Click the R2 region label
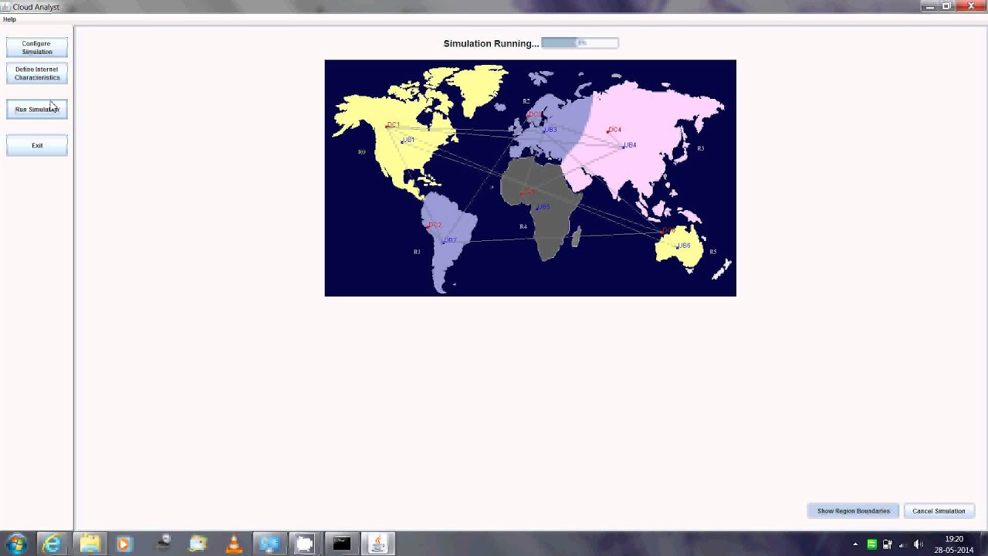This screenshot has width=988, height=556. (526, 101)
